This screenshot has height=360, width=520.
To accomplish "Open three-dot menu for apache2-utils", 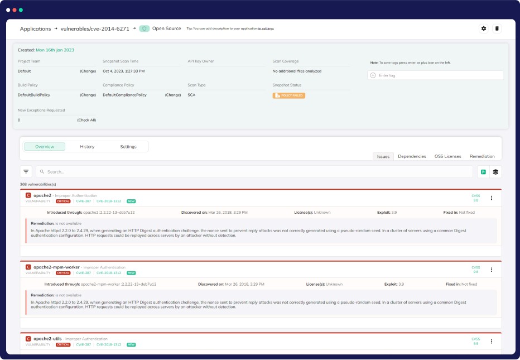I will point(492,341).
